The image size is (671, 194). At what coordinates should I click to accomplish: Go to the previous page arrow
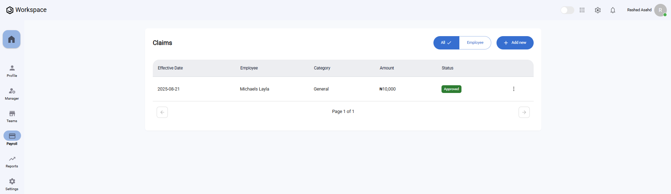162,112
